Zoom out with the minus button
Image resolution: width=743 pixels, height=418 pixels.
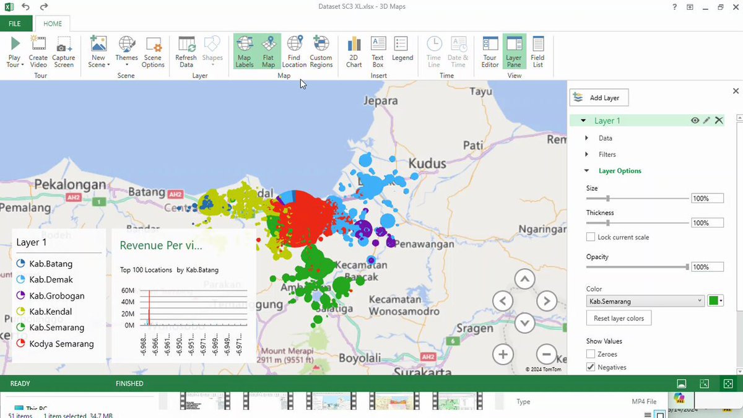coord(546,355)
